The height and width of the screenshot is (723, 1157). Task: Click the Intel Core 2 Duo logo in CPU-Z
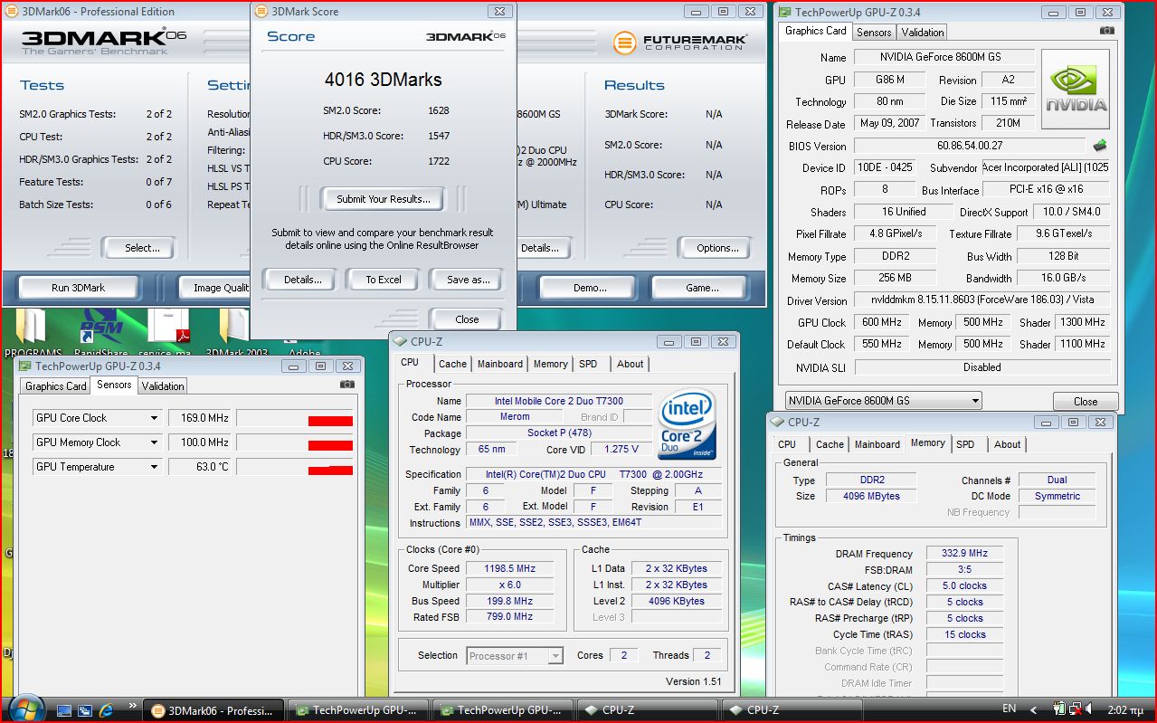tap(688, 423)
